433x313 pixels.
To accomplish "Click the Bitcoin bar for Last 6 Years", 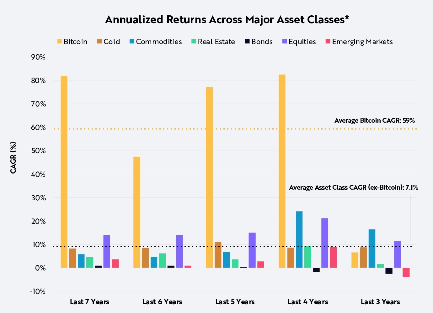I will [137, 212].
